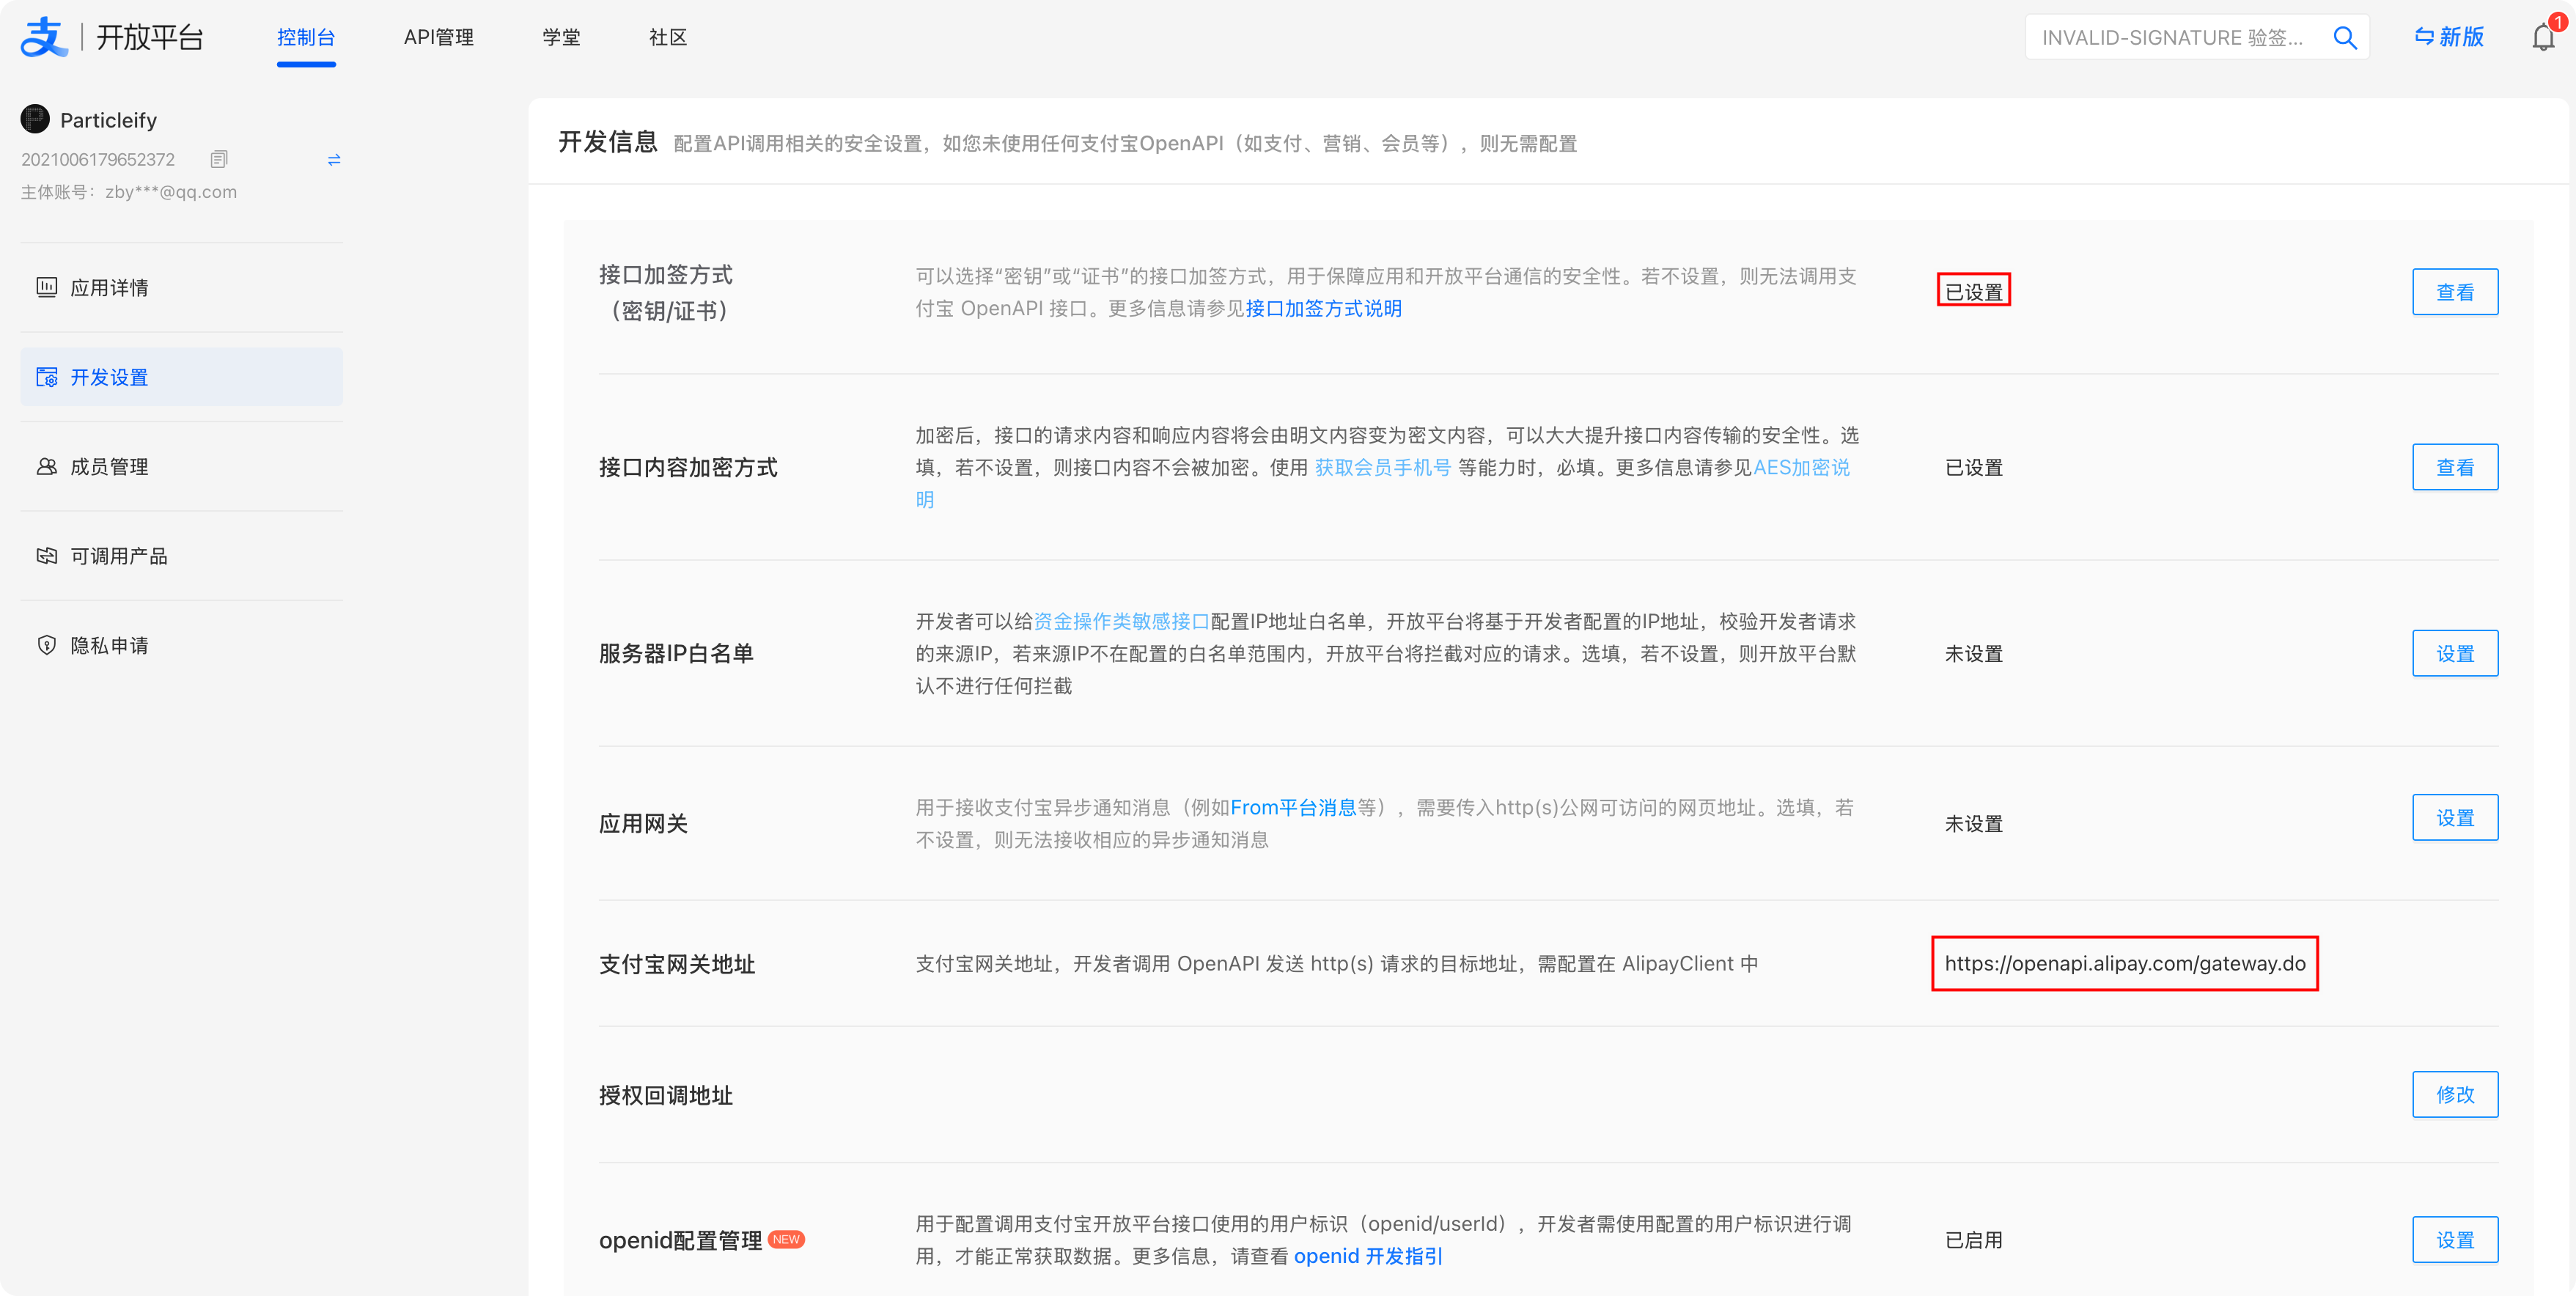Click 已设置 status for 接口内容加密方式

point(1974,467)
